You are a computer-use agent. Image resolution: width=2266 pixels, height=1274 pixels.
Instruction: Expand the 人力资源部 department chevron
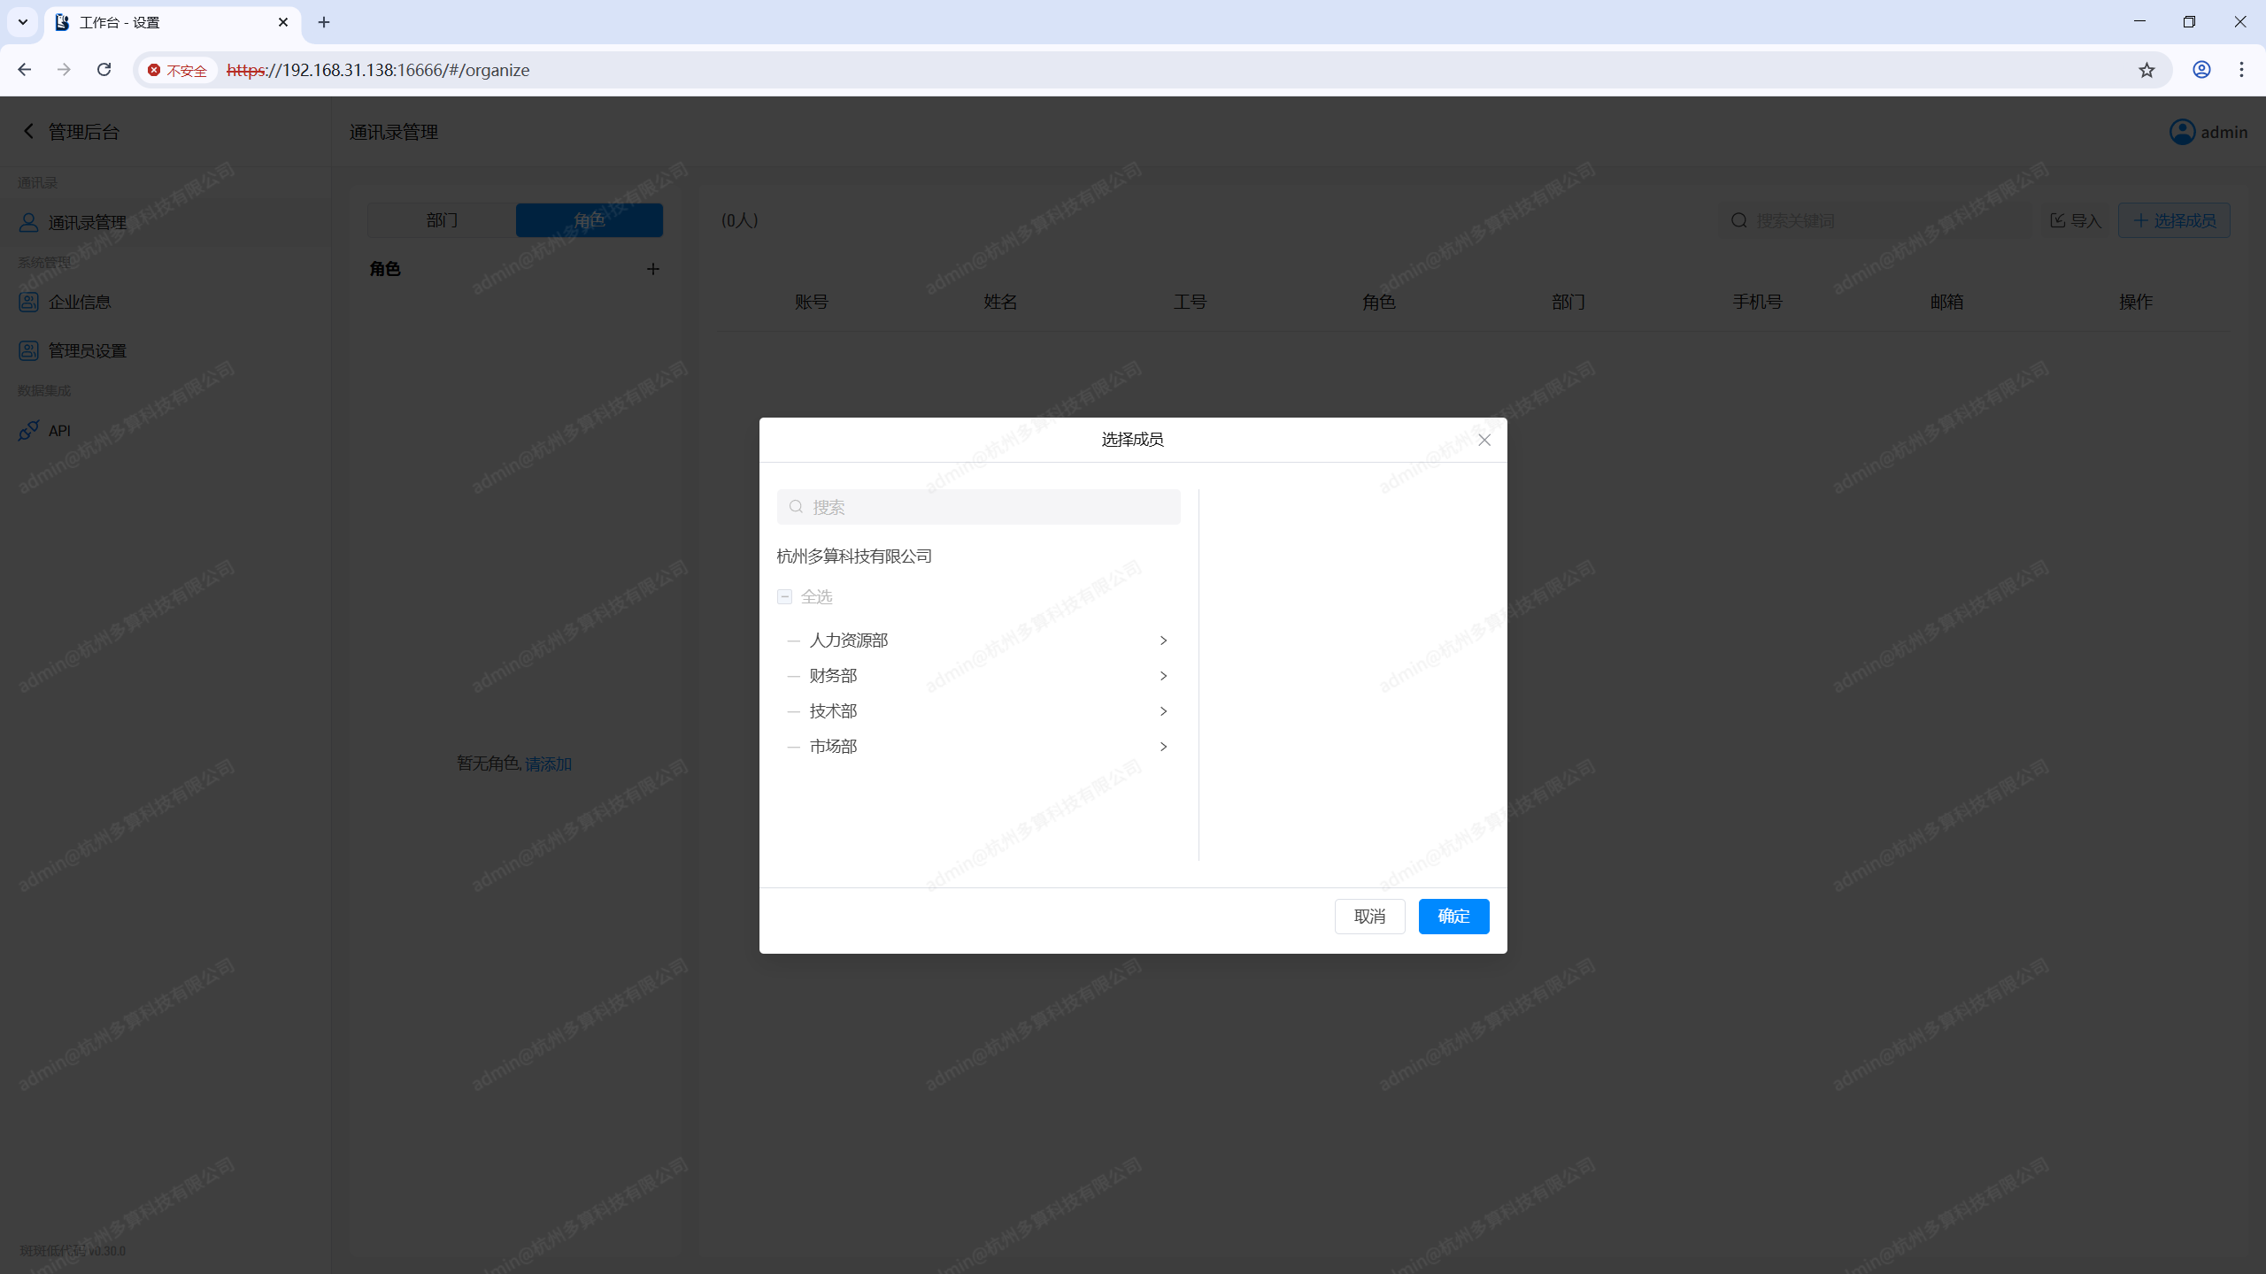[x=1163, y=641]
